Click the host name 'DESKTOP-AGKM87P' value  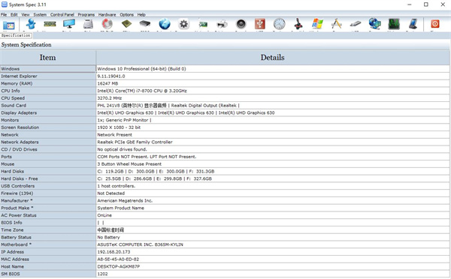119,266
